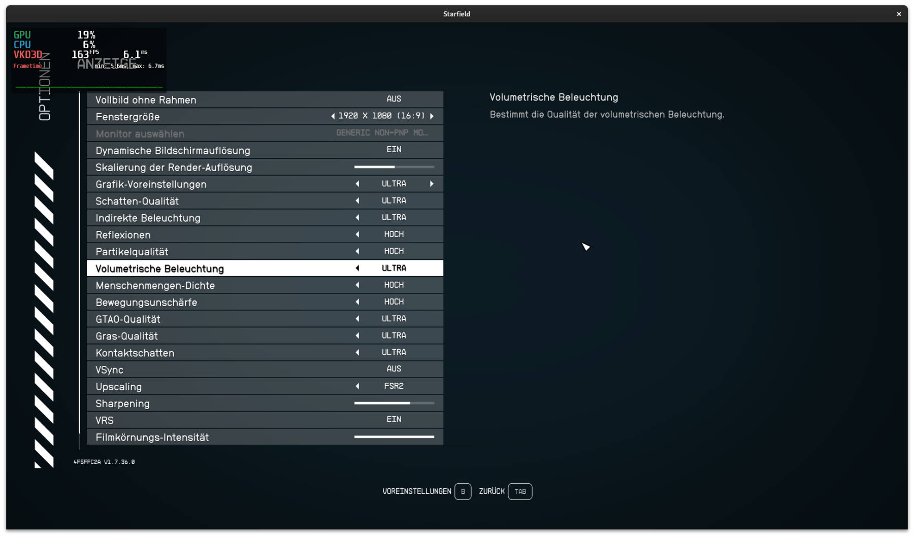Select the Sharpening row label
Screen dimensions: 914x537
pos(122,404)
